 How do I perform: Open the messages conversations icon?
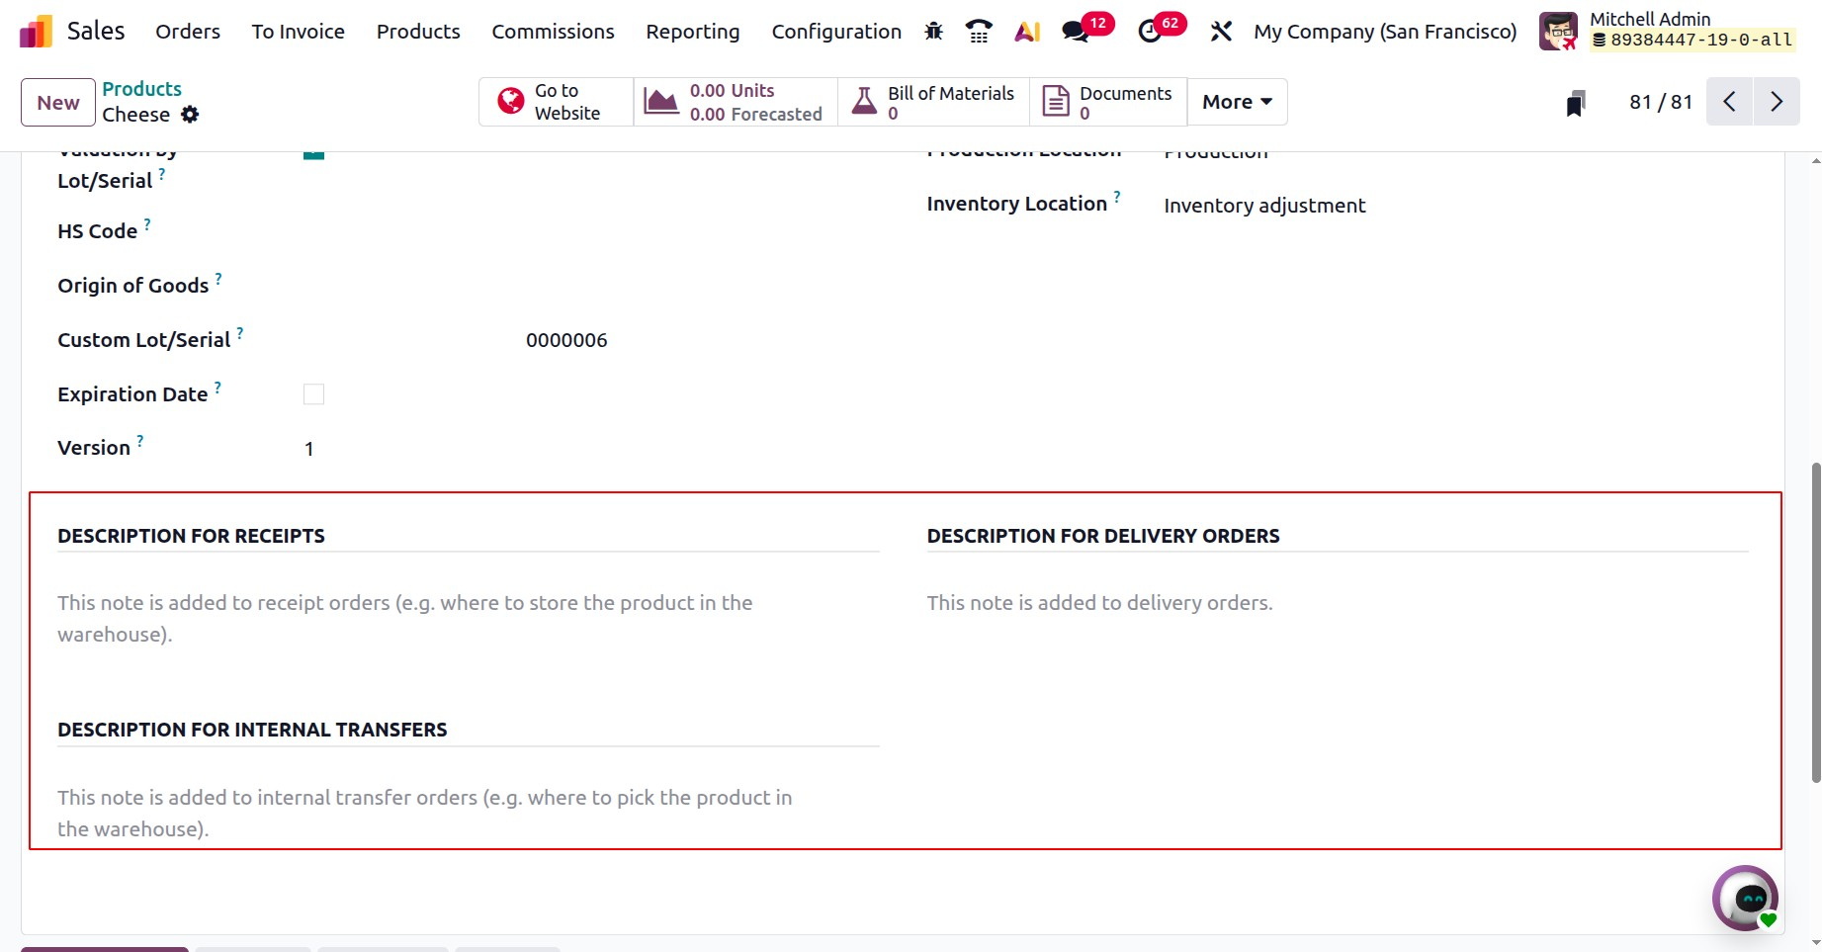pos(1076,31)
